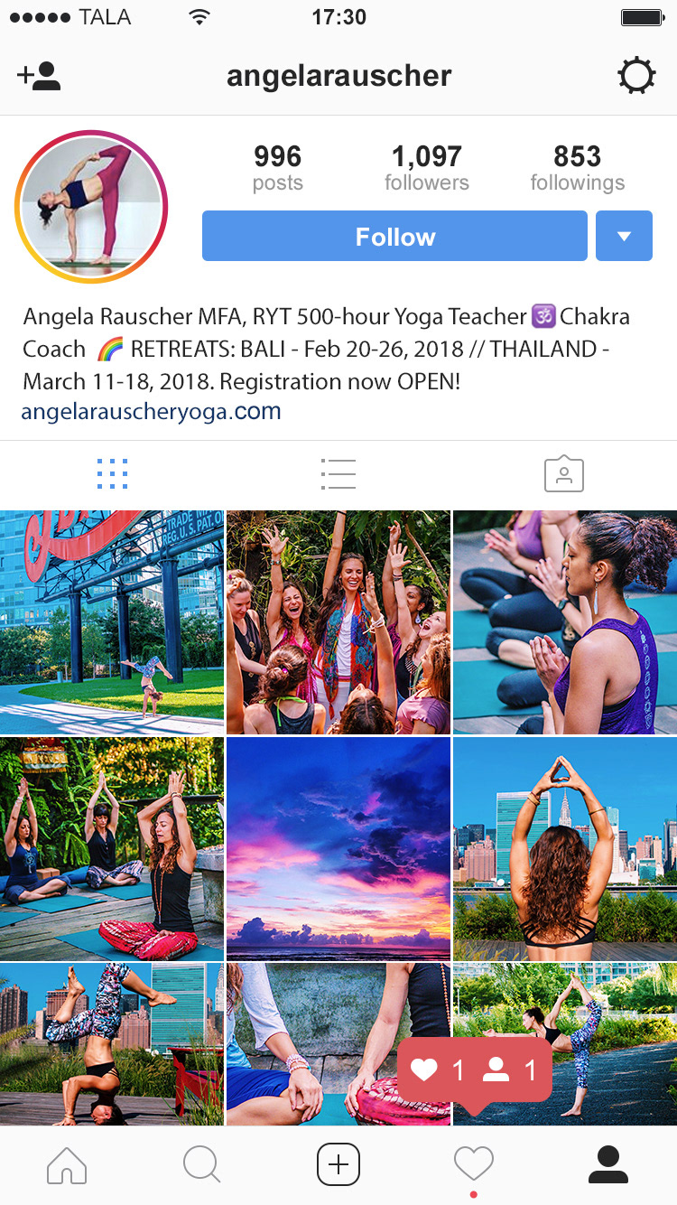Open the profile person icon
677x1205 pixels.
[x=608, y=1164]
